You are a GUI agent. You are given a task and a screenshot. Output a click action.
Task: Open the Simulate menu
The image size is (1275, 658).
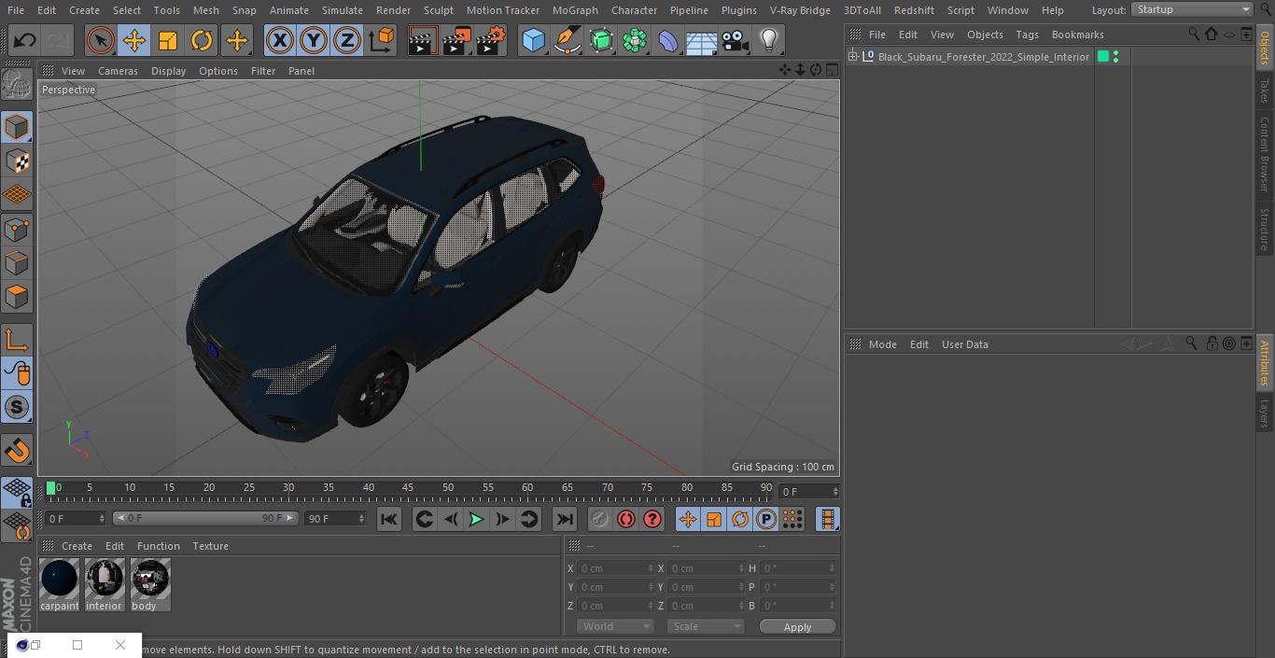tap(343, 10)
